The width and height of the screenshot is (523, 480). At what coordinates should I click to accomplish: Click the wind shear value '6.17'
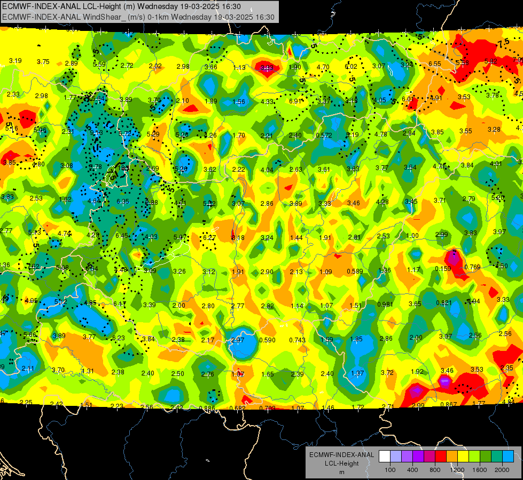[x=120, y=303]
